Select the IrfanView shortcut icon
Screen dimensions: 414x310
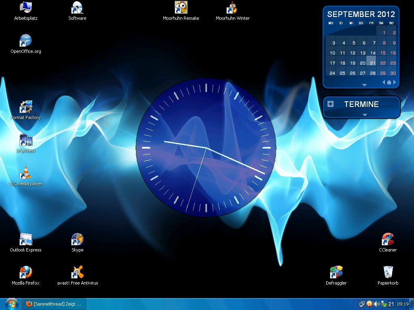25,143
